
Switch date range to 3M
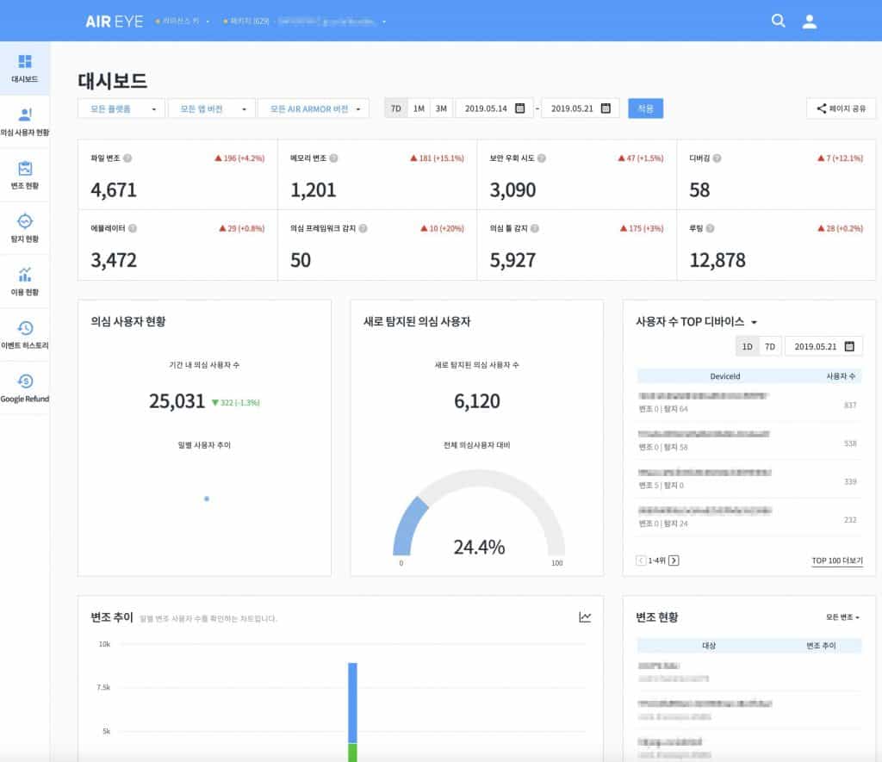point(441,108)
